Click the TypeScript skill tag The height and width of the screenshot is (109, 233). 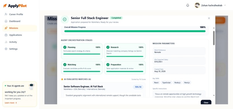pyautogui.click(x=167, y=82)
